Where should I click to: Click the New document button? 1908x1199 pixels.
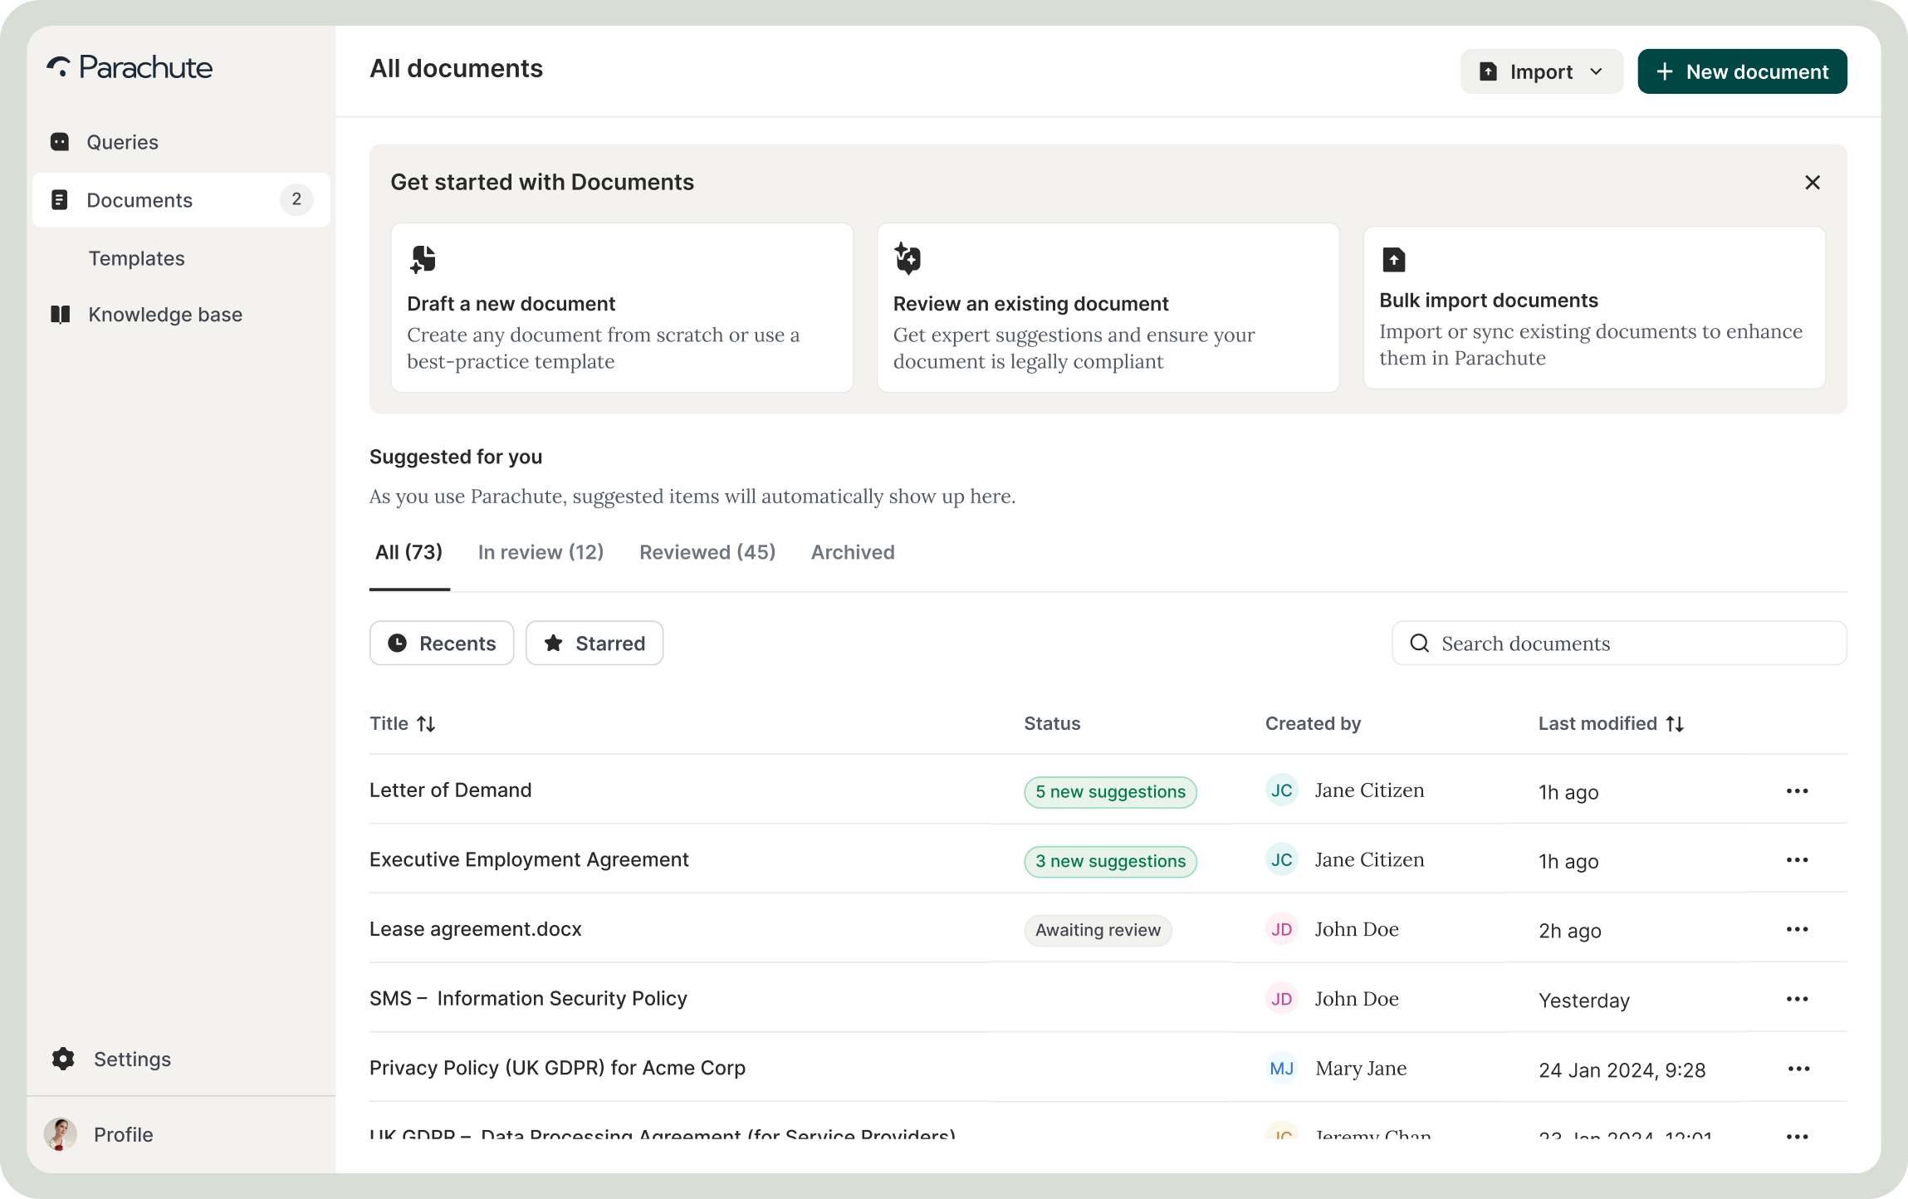click(1742, 72)
